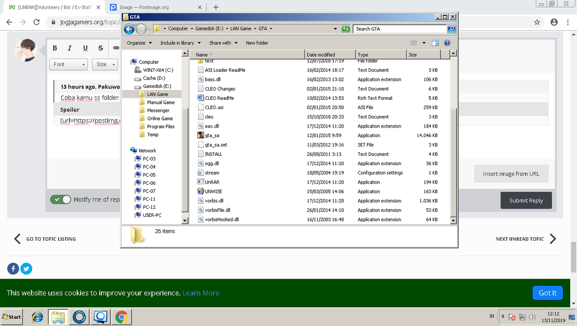Show hidden tray icons arrow
The width and height of the screenshot is (577, 326).
coord(503,317)
